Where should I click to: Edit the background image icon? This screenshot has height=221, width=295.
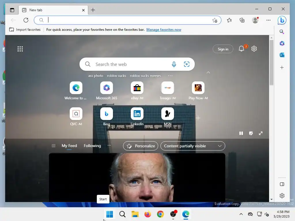click(x=251, y=133)
